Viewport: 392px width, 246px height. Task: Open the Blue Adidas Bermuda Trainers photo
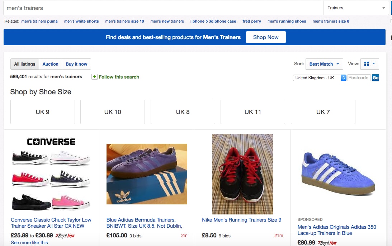tap(147, 174)
